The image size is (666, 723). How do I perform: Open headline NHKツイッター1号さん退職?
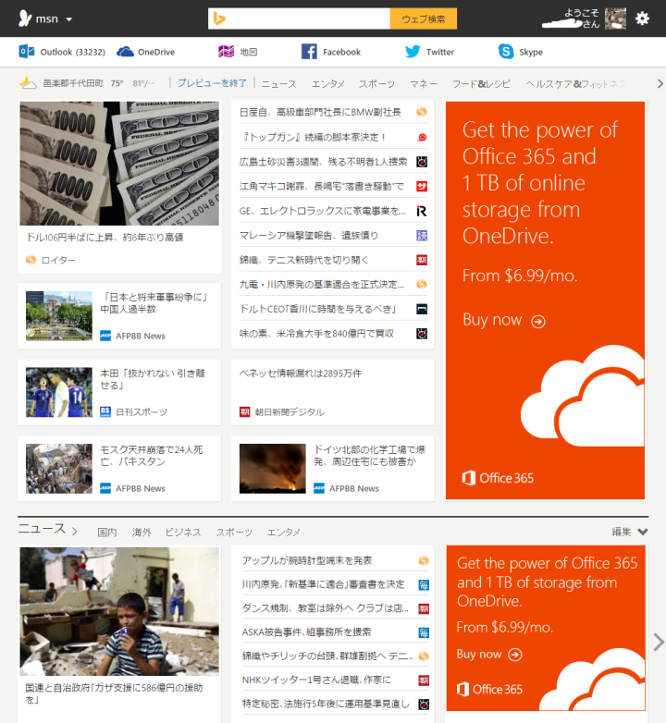click(x=316, y=680)
